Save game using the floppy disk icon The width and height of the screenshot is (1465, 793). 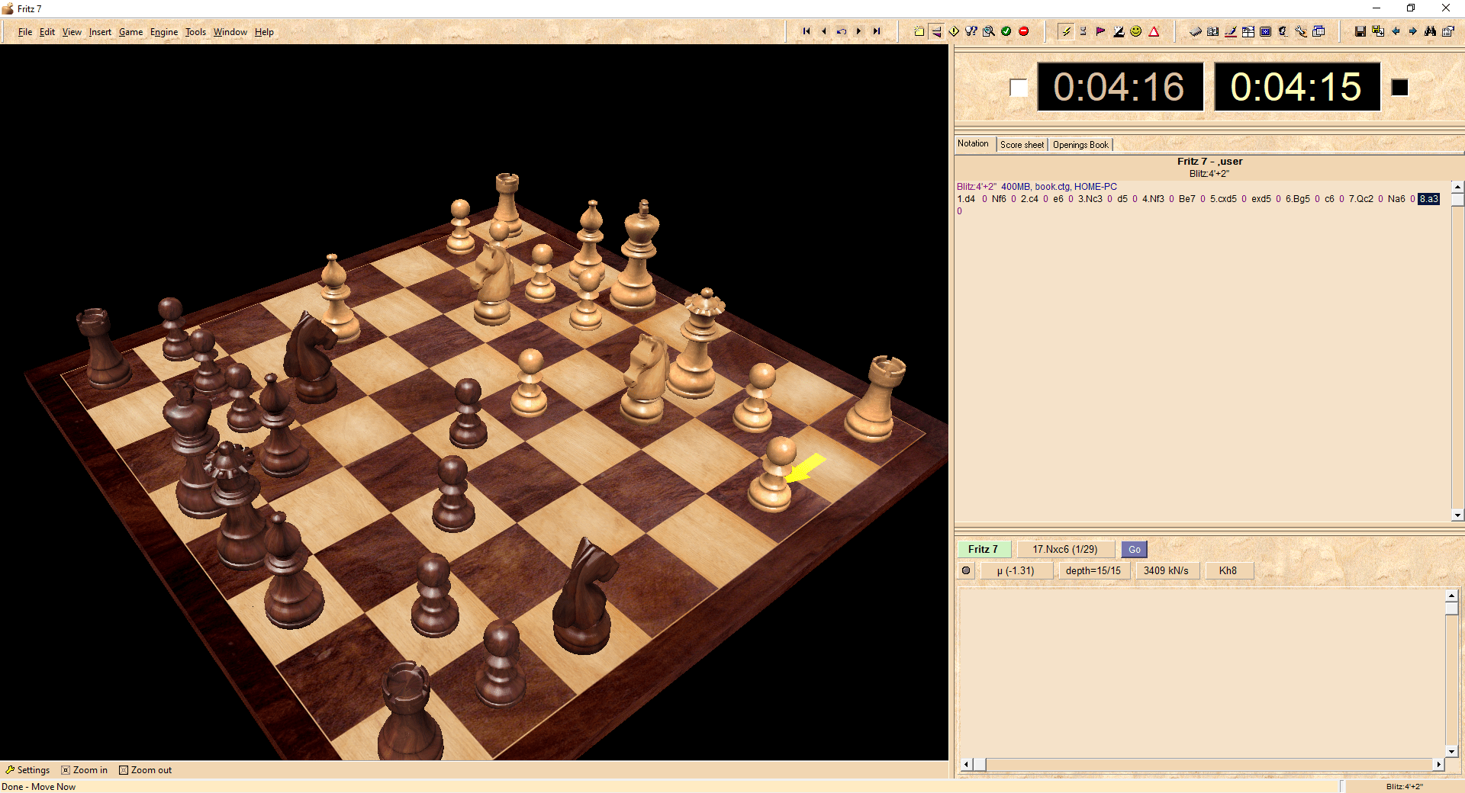tap(1360, 31)
